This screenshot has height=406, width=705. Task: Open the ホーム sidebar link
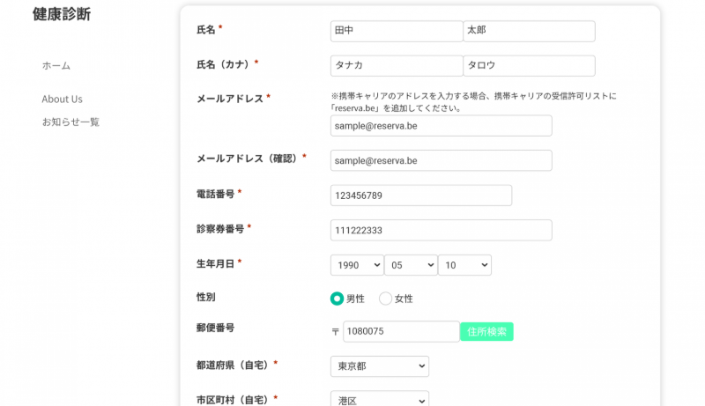point(56,66)
